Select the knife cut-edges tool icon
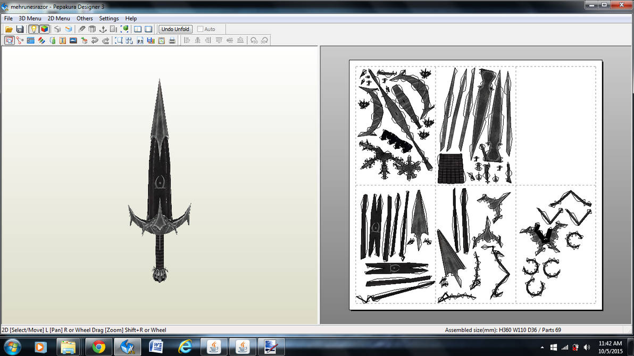 point(82,29)
